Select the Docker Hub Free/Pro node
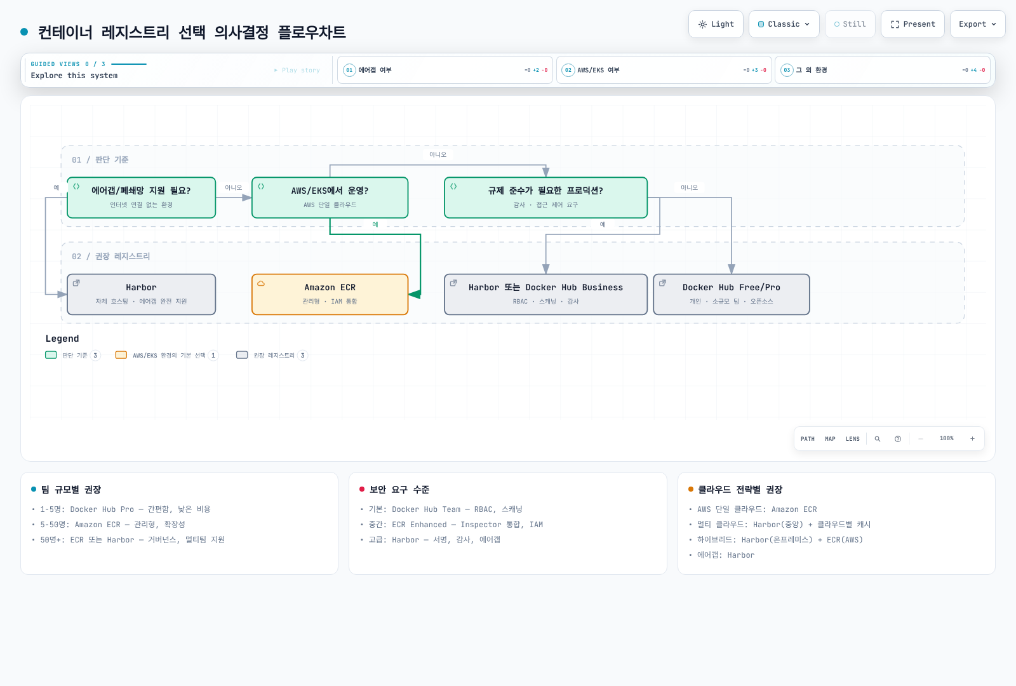The width and height of the screenshot is (1016, 686). point(732,294)
